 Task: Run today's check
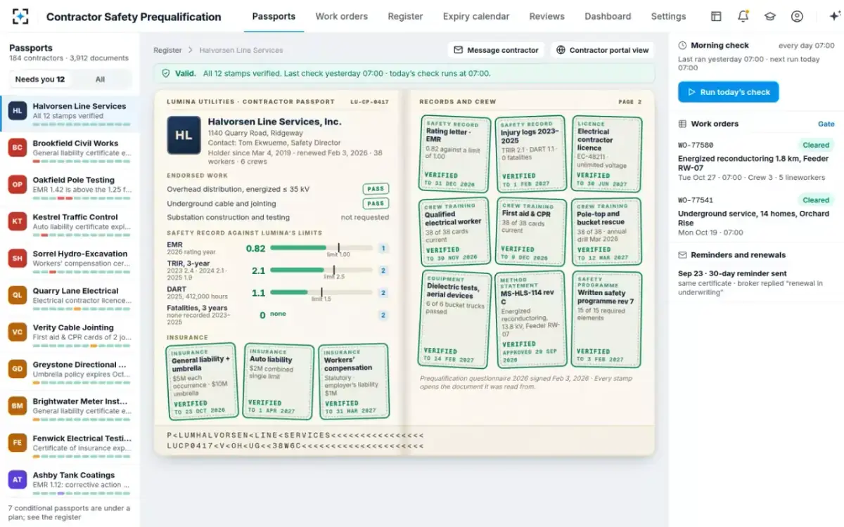(728, 92)
